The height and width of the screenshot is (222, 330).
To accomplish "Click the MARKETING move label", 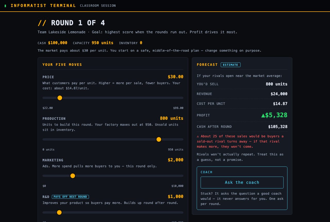I will (53, 160).
